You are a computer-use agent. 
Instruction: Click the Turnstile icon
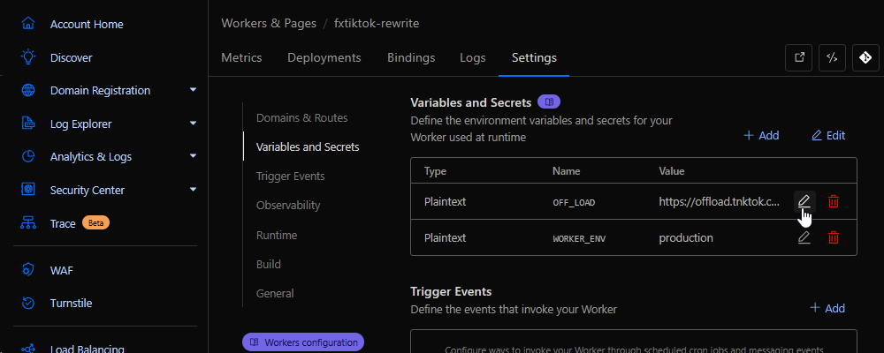(28, 303)
